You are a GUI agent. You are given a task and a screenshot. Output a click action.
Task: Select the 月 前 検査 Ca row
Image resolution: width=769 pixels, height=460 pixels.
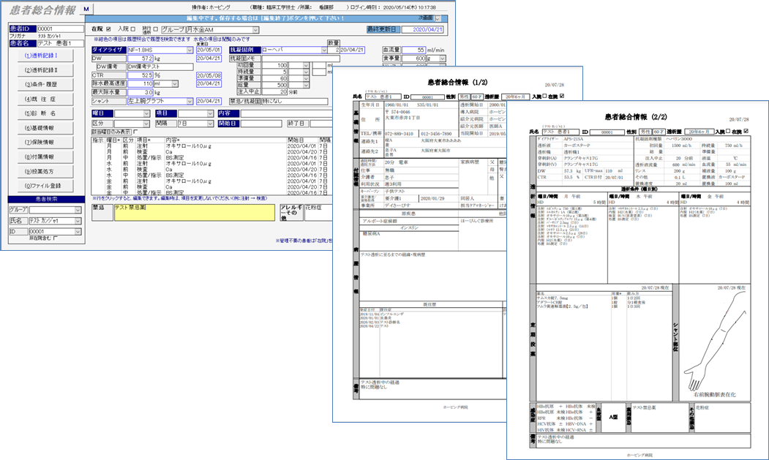tap(211, 152)
